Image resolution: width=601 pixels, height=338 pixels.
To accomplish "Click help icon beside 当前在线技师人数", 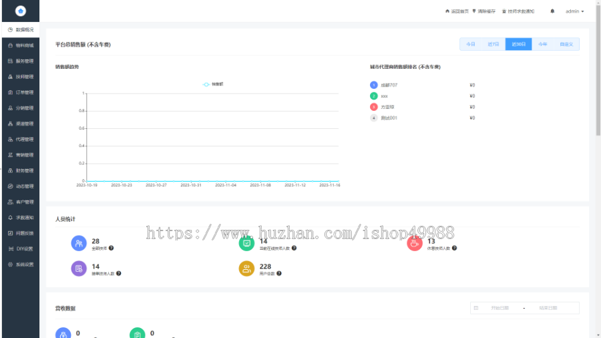I will [294, 248].
